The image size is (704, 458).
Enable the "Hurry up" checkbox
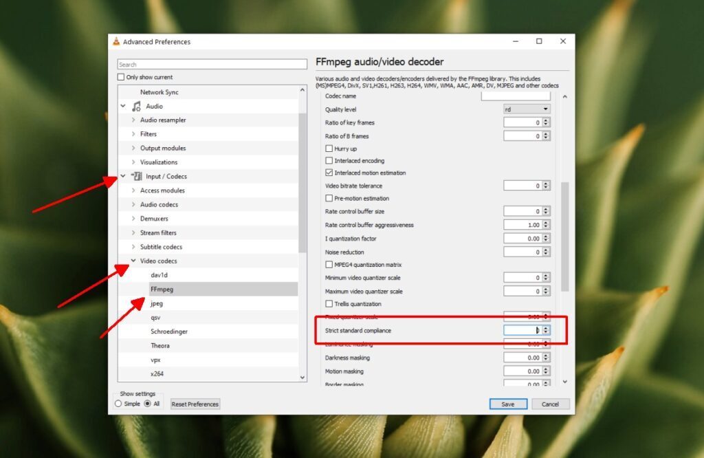329,148
